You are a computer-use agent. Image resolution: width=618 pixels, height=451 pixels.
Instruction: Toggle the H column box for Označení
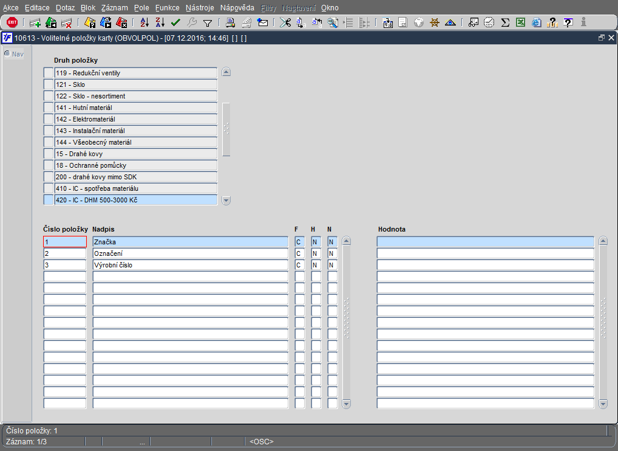pos(316,253)
